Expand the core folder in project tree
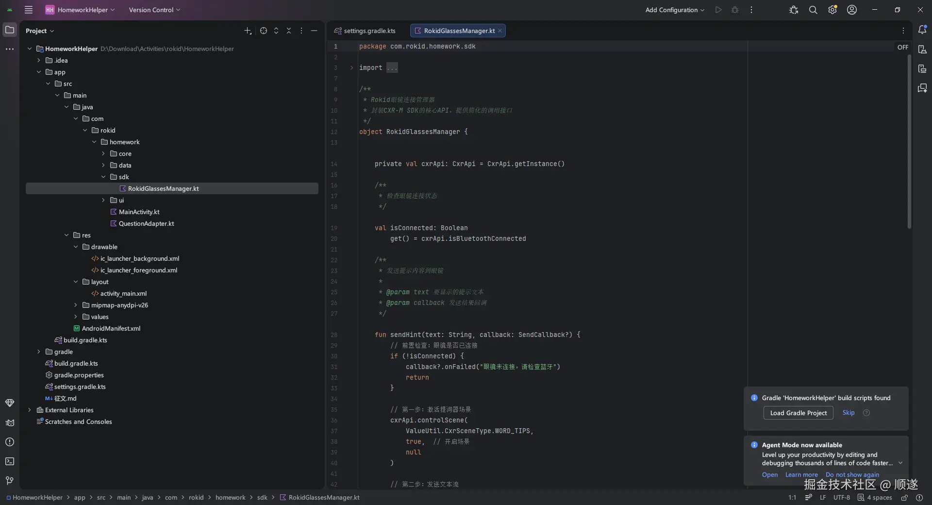Image resolution: width=932 pixels, height=505 pixels. (x=103, y=153)
